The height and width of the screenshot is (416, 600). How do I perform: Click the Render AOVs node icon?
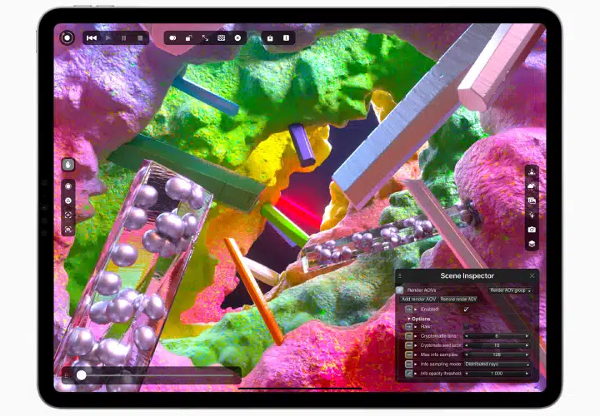point(400,290)
